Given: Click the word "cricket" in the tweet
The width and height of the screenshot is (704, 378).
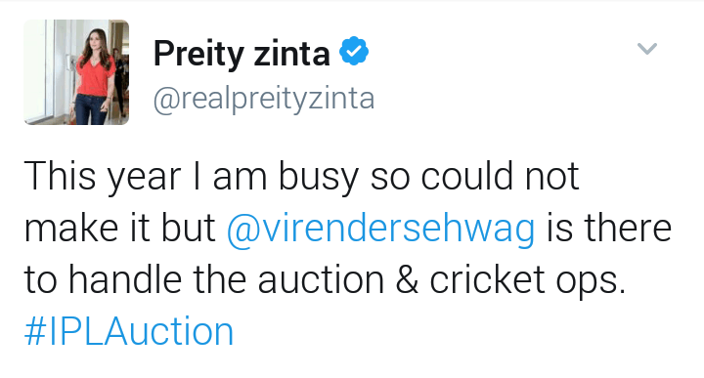Looking at the screenshot, I should click(487, 279).
